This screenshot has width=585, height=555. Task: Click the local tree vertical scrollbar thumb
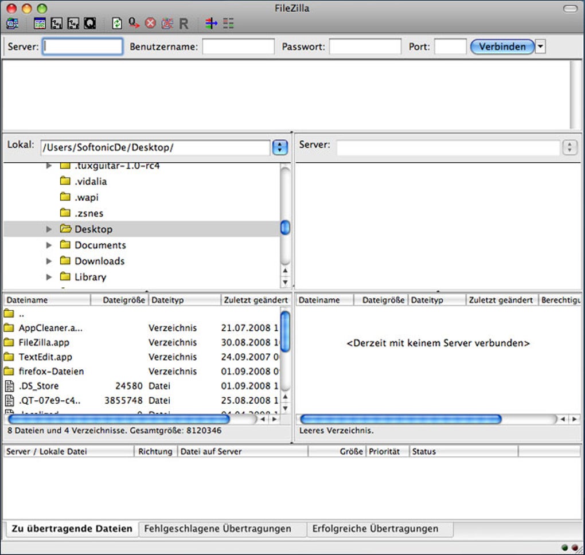point(285,228)
